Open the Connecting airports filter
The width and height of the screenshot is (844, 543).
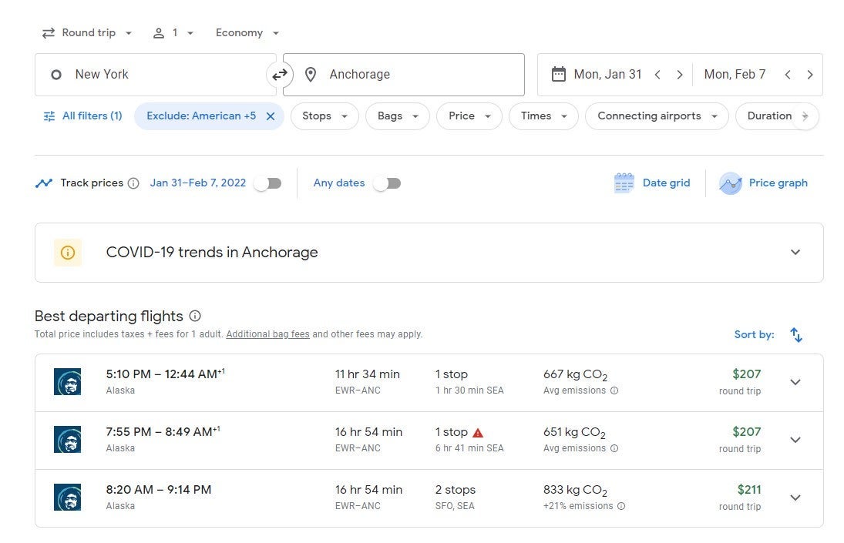(656, 116)
